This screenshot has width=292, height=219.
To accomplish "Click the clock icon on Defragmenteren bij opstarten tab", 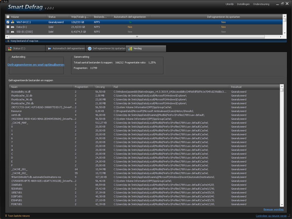I will pos(90,48).
